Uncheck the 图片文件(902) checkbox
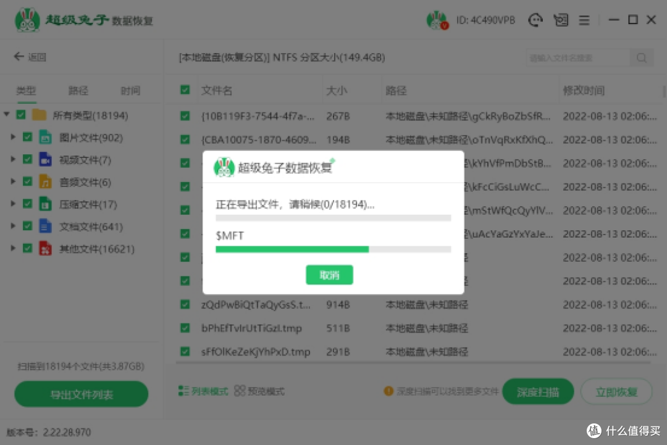Screen dimensions: 667x445 click(x=28, y=137)
